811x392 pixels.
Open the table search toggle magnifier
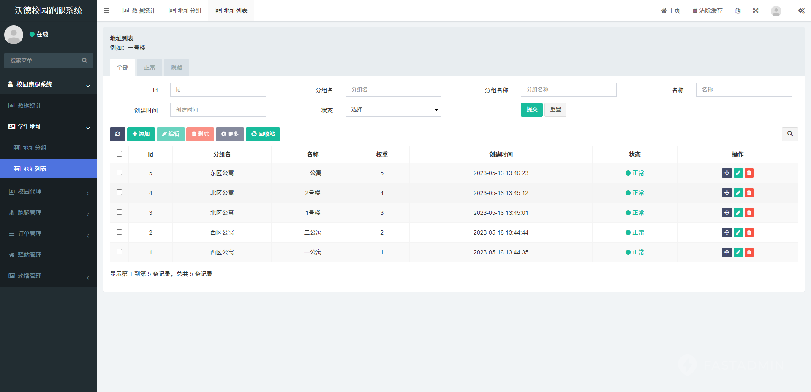coord(790,134)
